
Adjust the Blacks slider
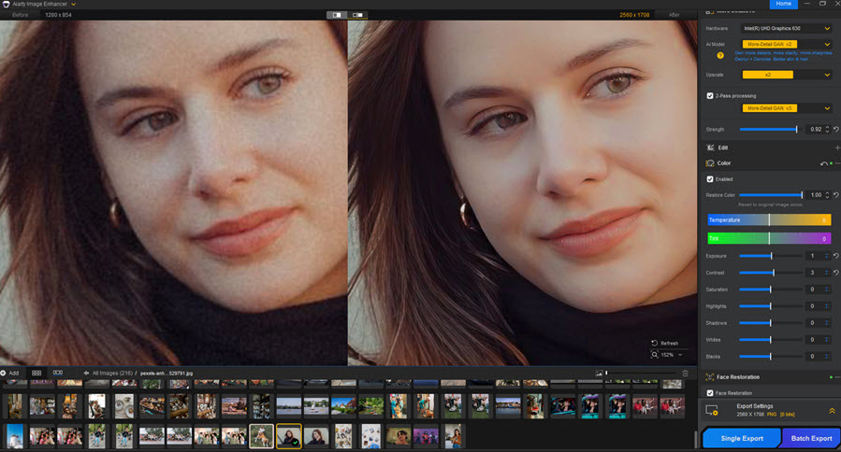pos(771,356)
